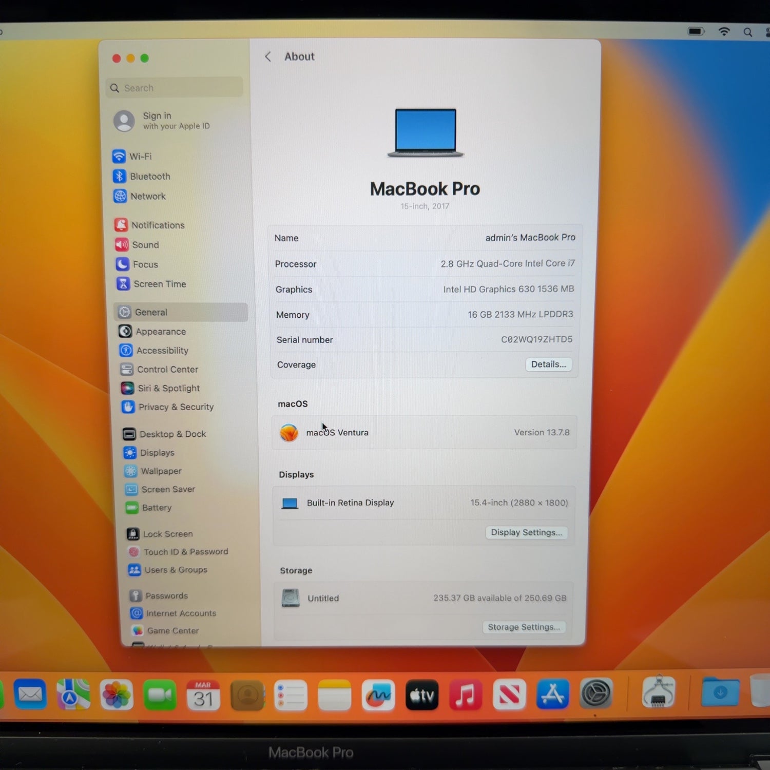Open the App Store in Dock
Image resolution: width=770 pixels, height=770 pixels.
click(552, 694)
